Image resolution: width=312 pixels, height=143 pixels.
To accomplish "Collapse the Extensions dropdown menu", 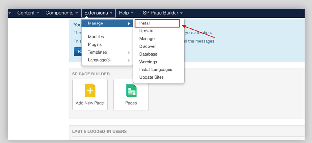I will tap(98, 13).
